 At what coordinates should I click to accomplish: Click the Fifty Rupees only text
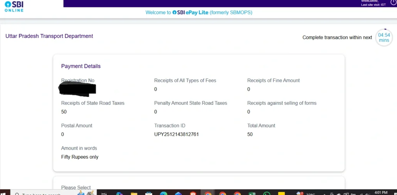80,157
